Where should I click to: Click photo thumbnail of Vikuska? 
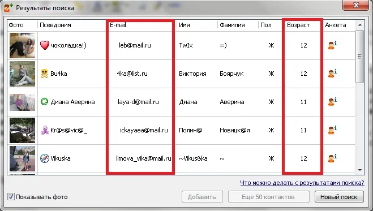(x=22, y=158)
